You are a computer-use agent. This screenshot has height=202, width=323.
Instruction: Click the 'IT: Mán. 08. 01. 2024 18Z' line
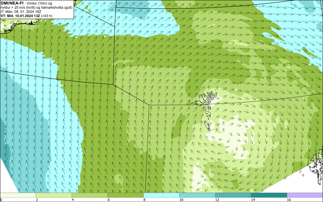coord(21,12)
